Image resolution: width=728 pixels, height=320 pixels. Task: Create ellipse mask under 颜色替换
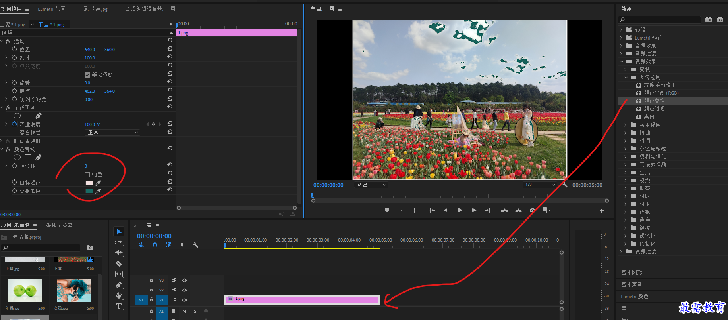17,158
